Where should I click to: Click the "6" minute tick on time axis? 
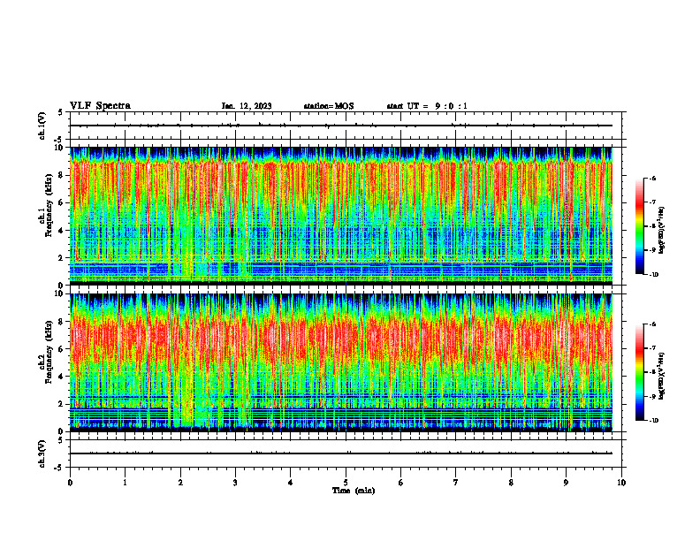[401, 483]
